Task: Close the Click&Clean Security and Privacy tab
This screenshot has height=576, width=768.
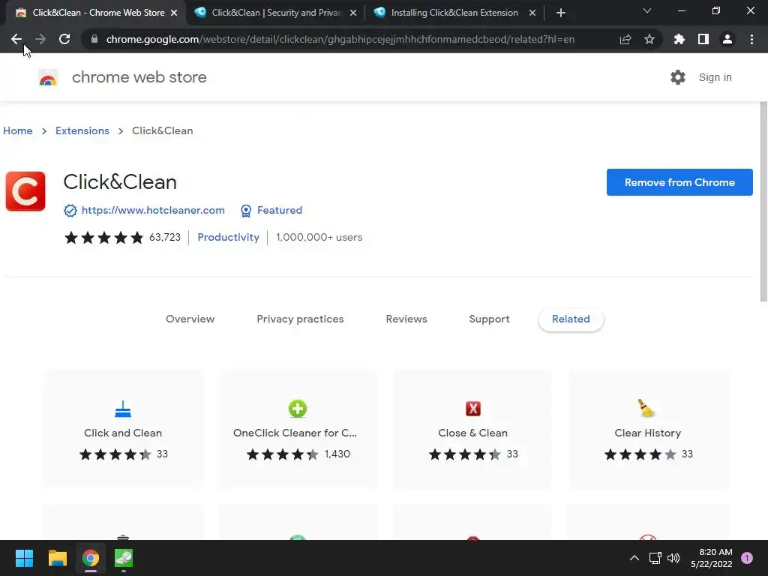Action: (x=353, y=13)
